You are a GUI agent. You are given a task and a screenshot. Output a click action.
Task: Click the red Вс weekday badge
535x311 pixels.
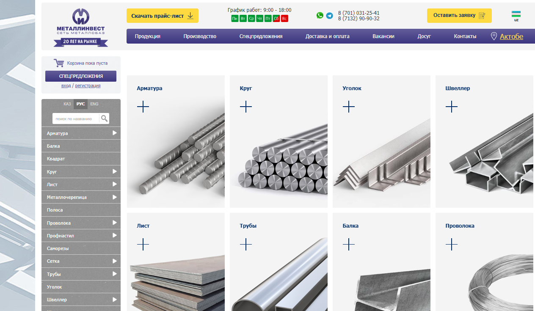(284, 19)
